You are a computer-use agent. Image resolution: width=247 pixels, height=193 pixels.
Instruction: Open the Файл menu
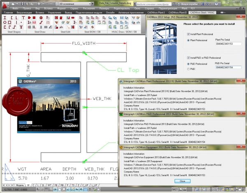(15, 9)
